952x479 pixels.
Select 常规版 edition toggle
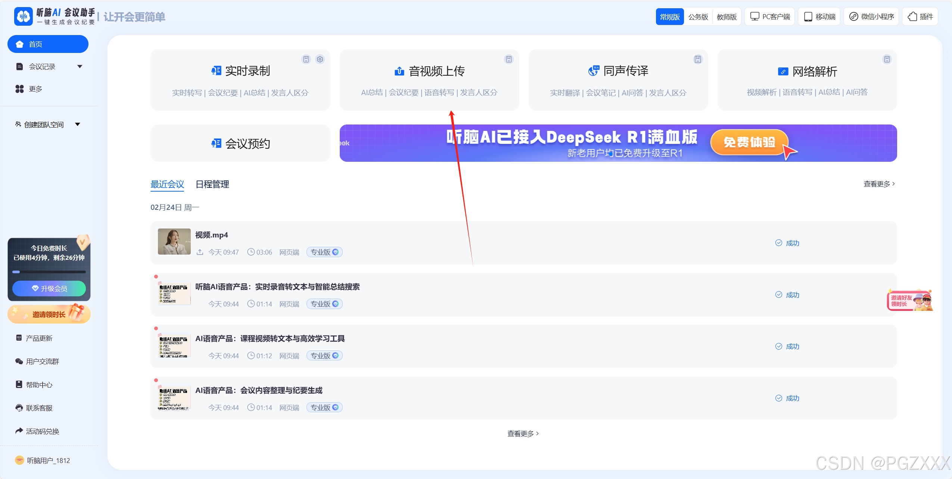(670, 17)
